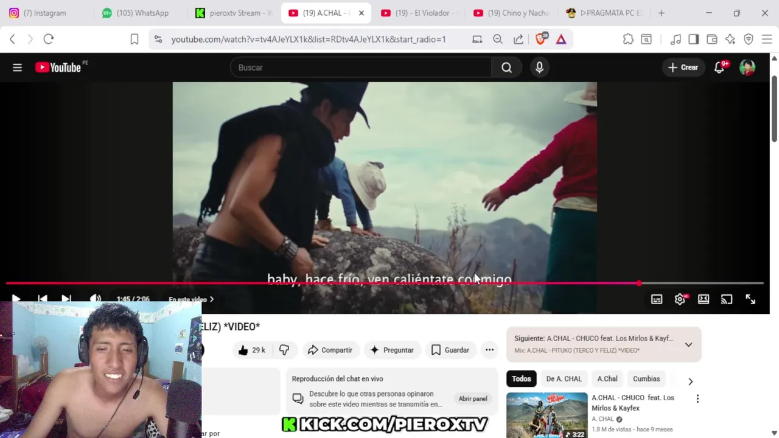The height and width of the screenshot is (438, 779).
Task: Click the live chat replay bubble icon
Action: (x=298, y=398)
